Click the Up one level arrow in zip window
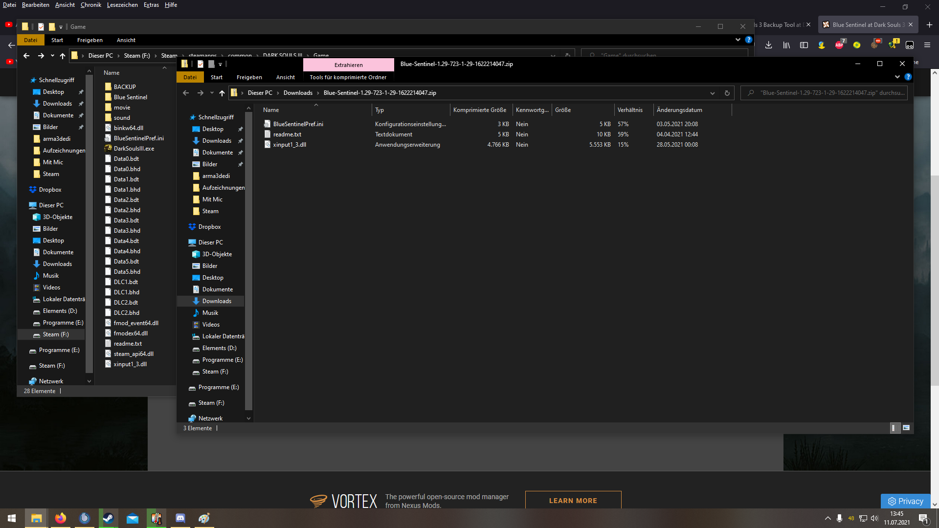939x528 pixels. pyautogui.click(x=222, y=93)
